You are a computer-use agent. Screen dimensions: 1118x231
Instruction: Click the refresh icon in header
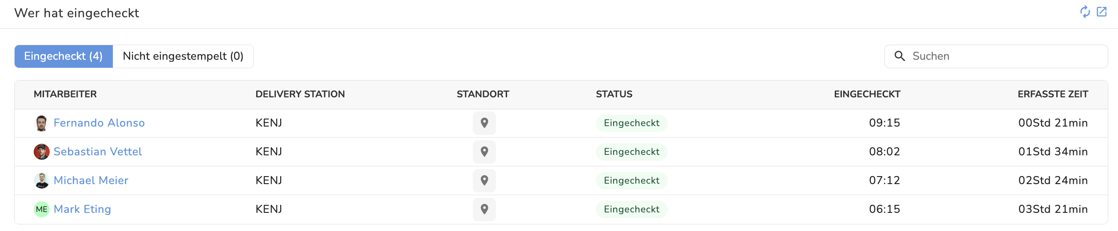pyautogui.click(x=1085, y=12)
